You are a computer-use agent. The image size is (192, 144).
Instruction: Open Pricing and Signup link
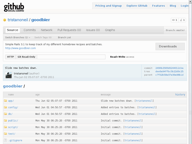(109, 6)
